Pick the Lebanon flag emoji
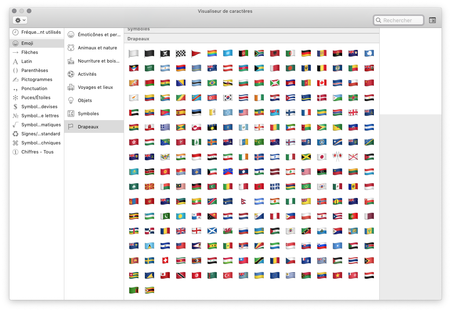The width and height of the screenshot is (451, 311). click(x=291, y=172)
